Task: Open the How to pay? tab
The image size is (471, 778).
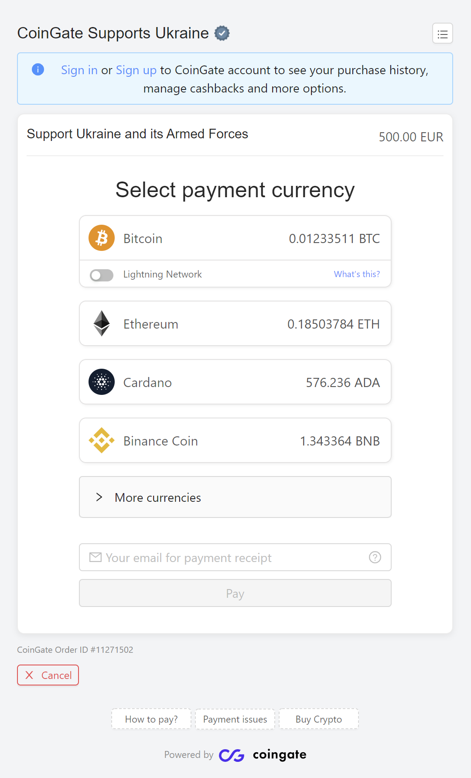Action: 151,719
